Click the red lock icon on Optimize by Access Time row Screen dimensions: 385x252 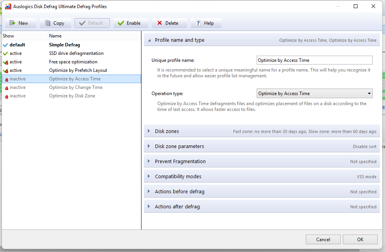[x=7, y=79]
